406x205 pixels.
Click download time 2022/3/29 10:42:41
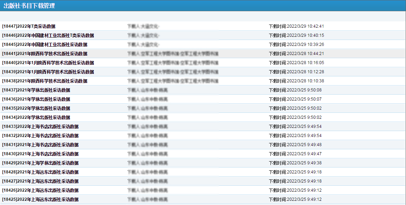(x=296, y=26)
